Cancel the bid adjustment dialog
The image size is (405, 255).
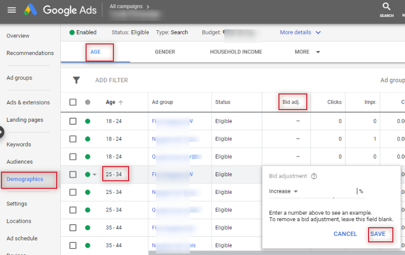point(345,234)
